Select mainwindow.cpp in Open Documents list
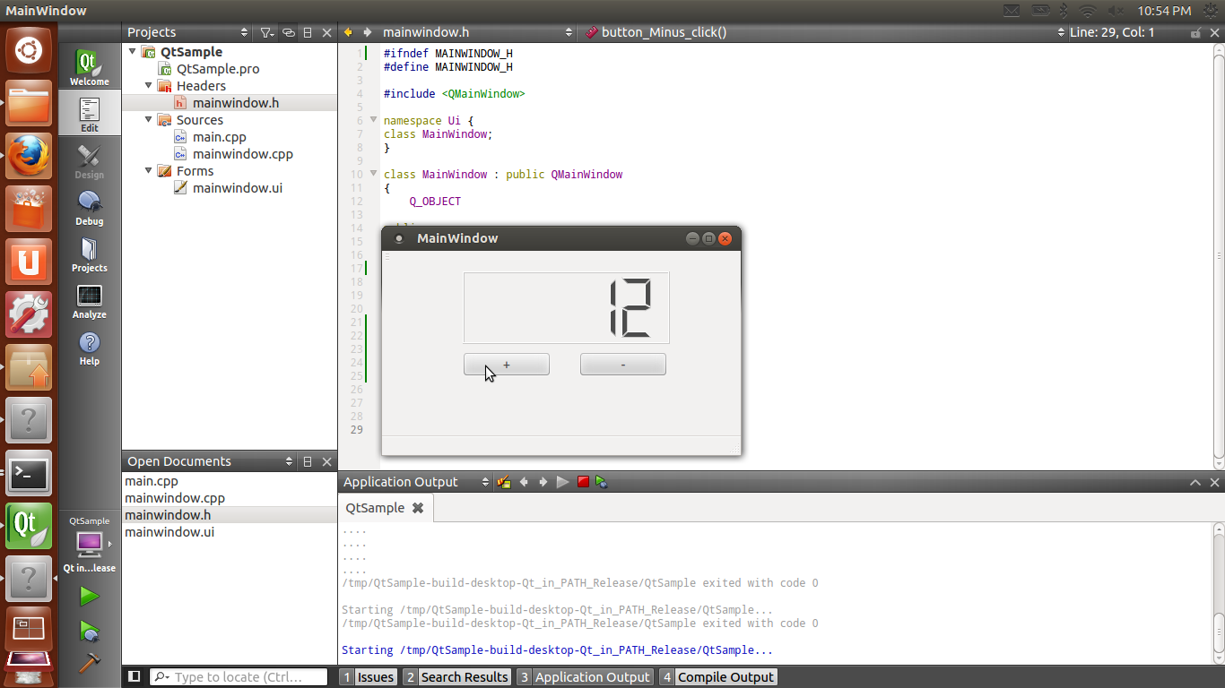1225x688 pixels. pyautogui.click(x=175, y=498)
